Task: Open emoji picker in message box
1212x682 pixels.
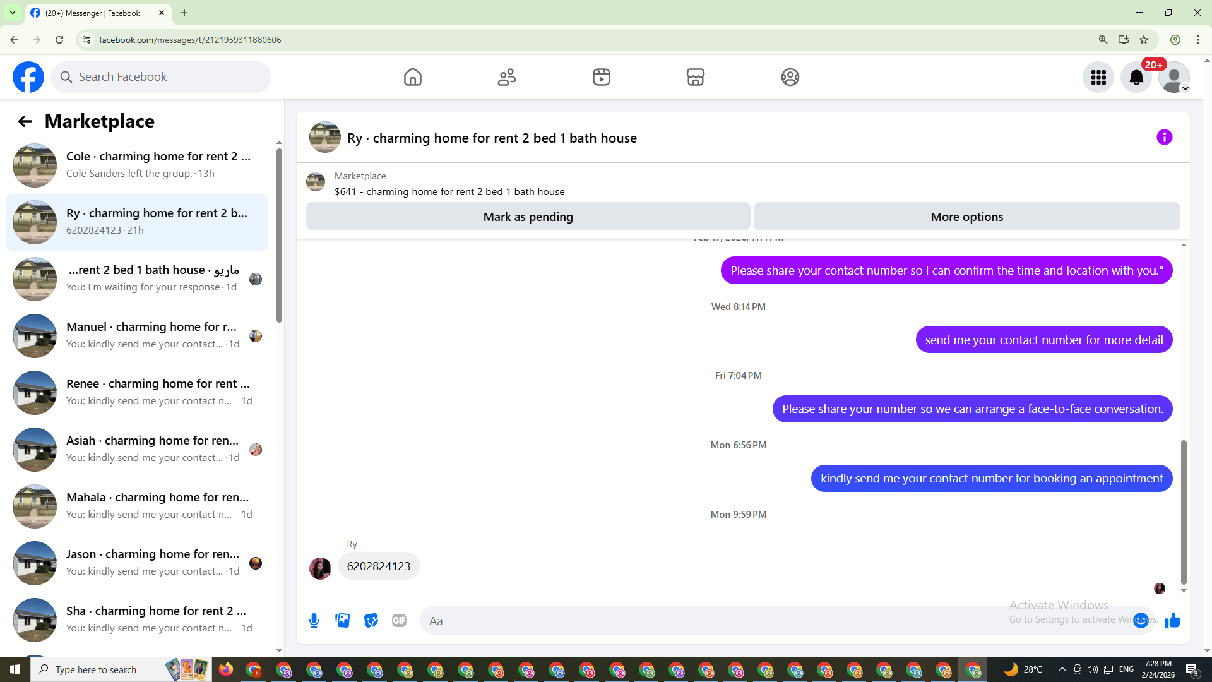Action: 1140,621
